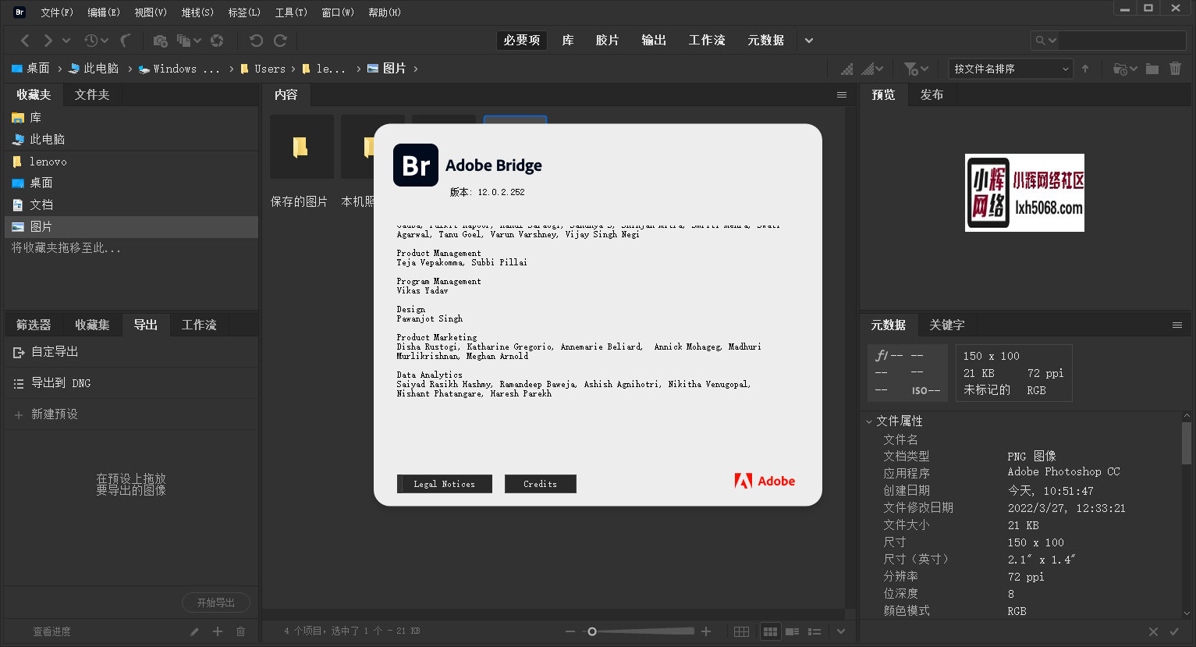1196x647 pixels.
Task: Open the 文件(F) menu
Action: (x=57, y=12)
